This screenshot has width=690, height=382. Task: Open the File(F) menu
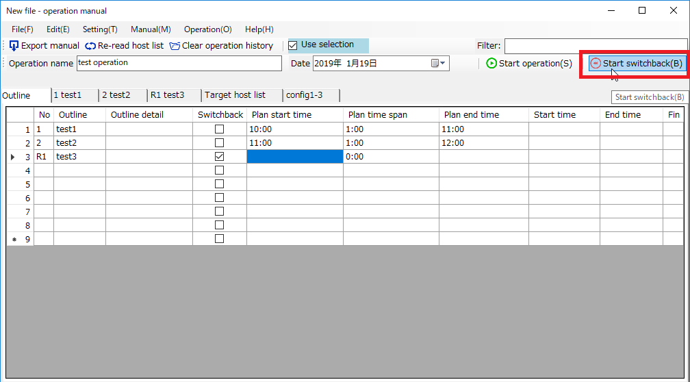pos(23,29)
